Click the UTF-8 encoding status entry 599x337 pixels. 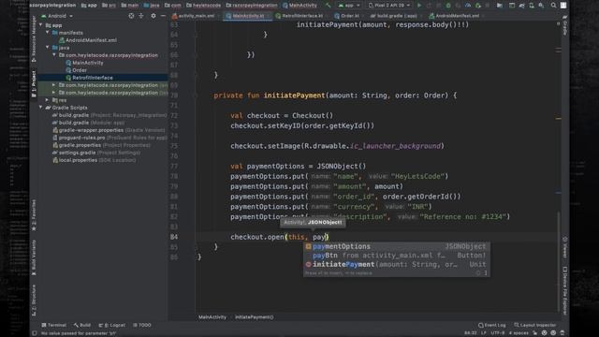pyautogui.click(x=497, y=333)
